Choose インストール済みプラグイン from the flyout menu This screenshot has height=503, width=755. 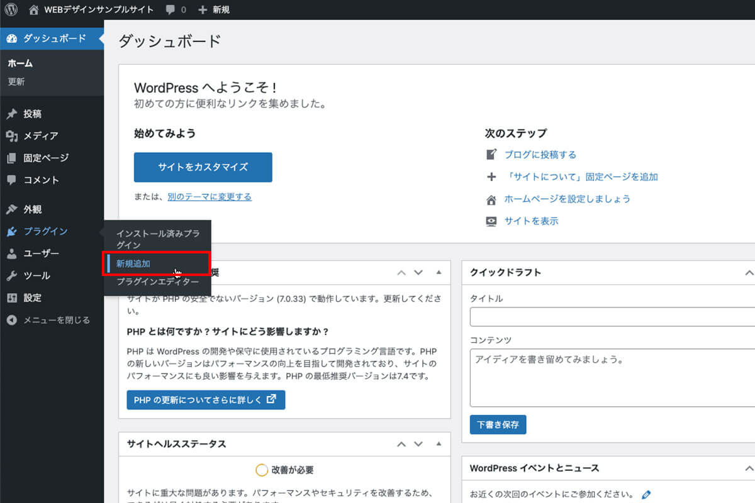click(157, 239)
